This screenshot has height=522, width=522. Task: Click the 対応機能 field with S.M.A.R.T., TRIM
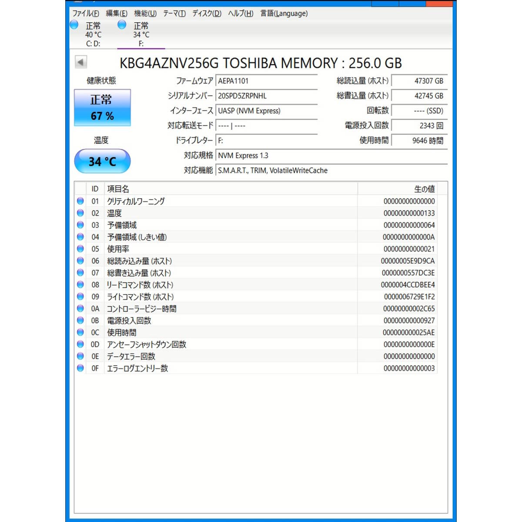point(331,171)
